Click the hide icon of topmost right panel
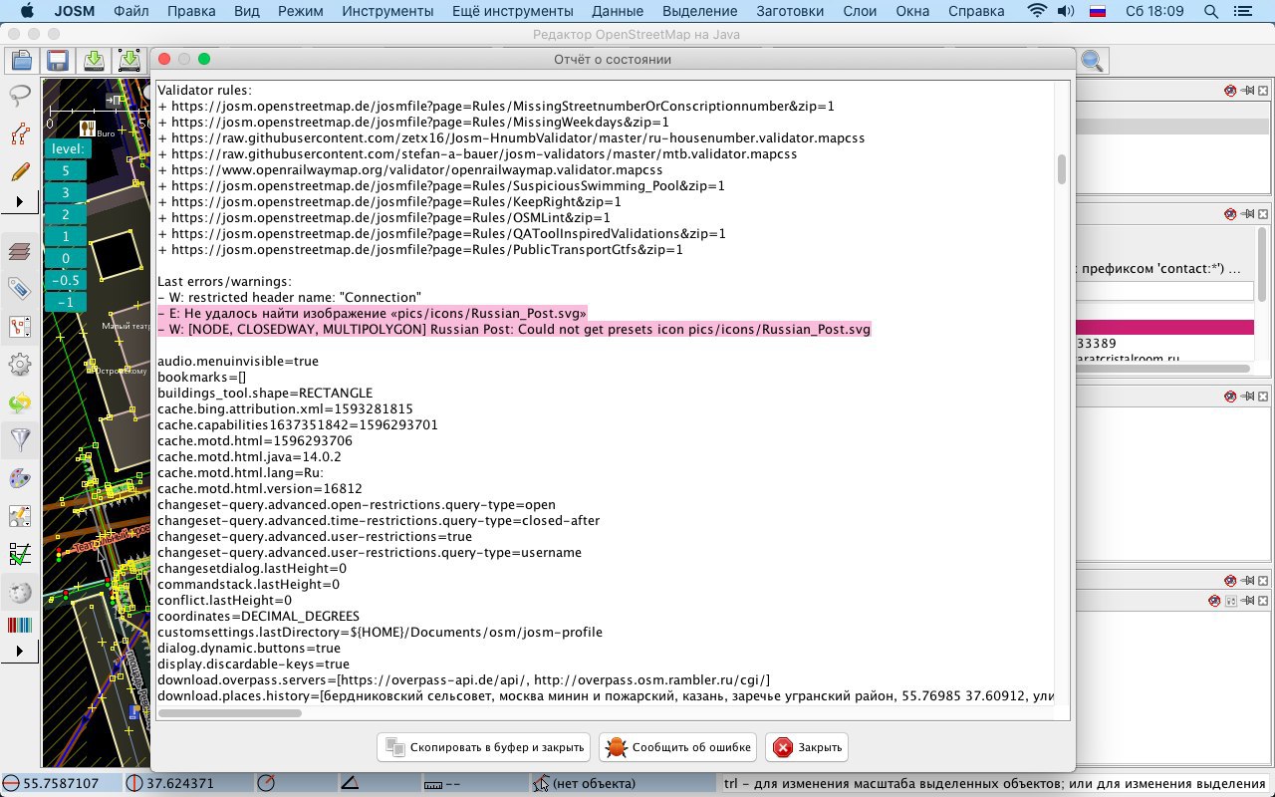 pyautogui.click(x=1230, y=91)
